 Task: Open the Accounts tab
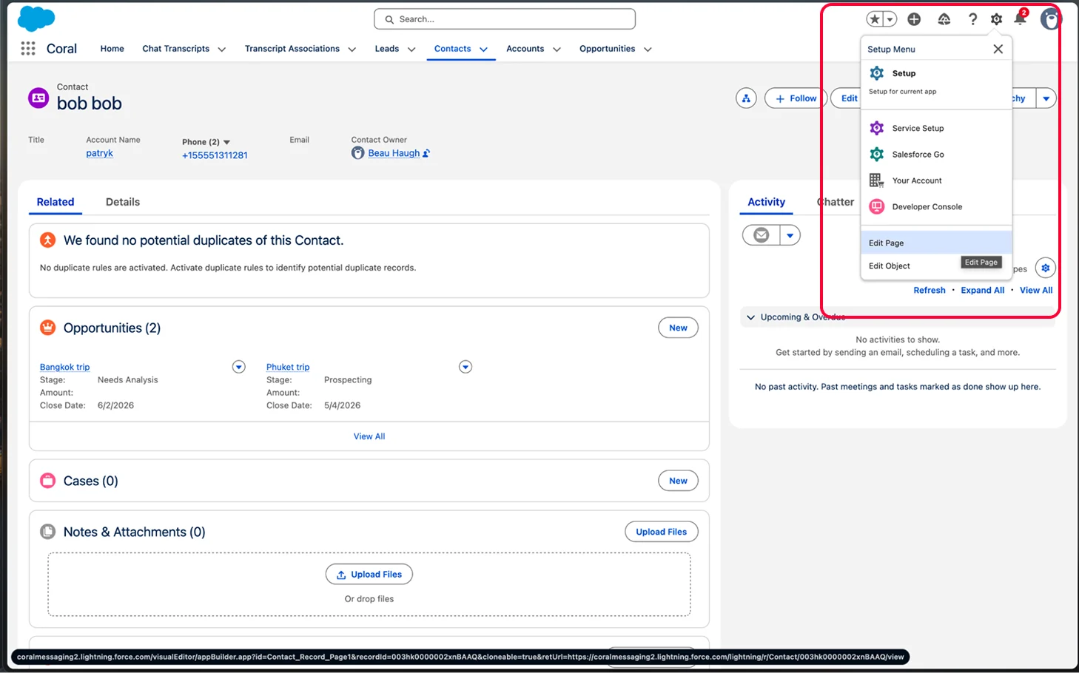point(525,49)
